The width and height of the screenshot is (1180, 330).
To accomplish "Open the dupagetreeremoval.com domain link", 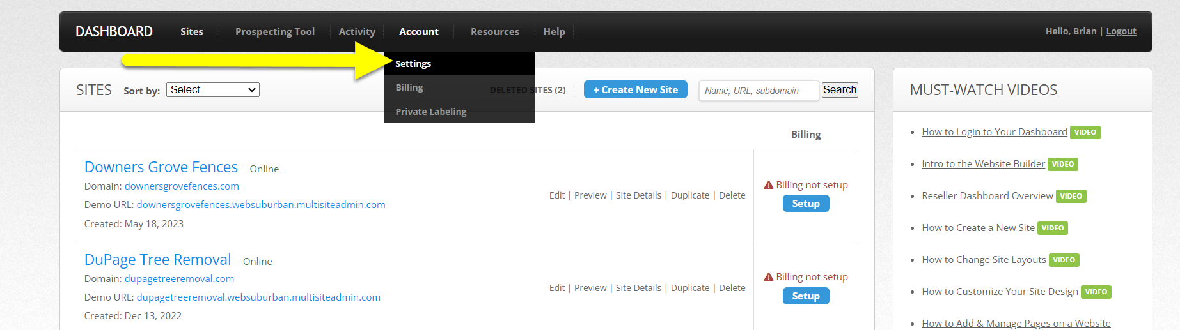I will pos(179,279).
